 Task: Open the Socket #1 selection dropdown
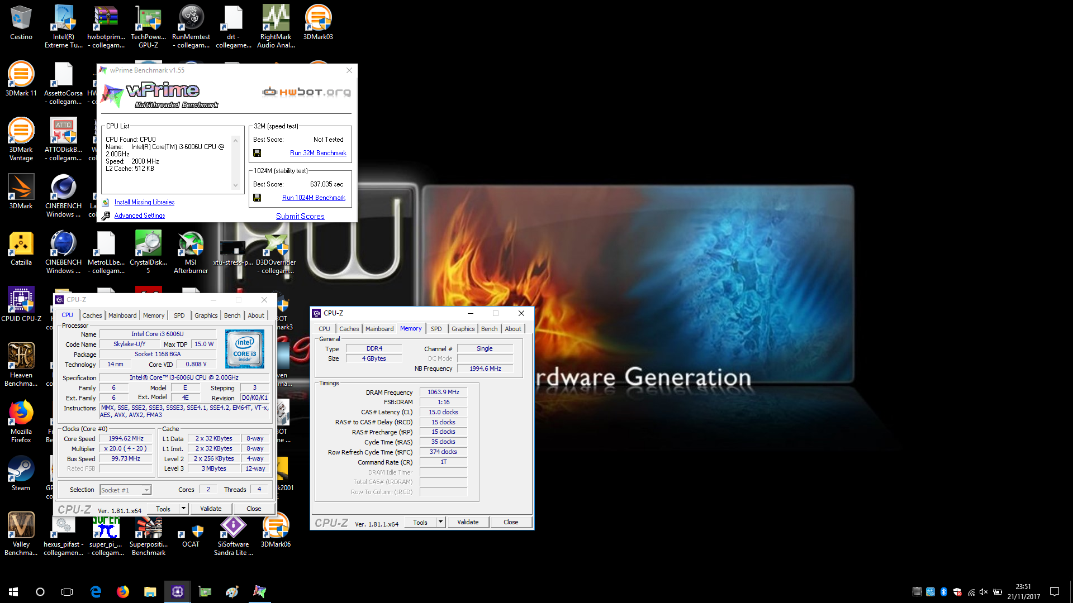(x=125, y=490)
